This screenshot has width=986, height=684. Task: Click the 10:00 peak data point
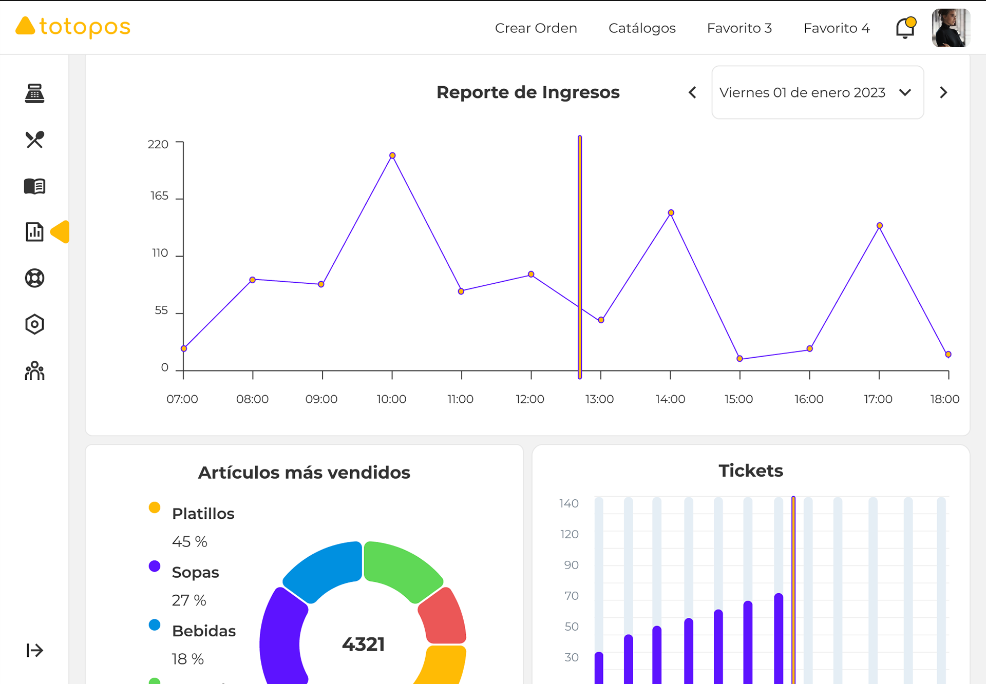pos(392,155)
